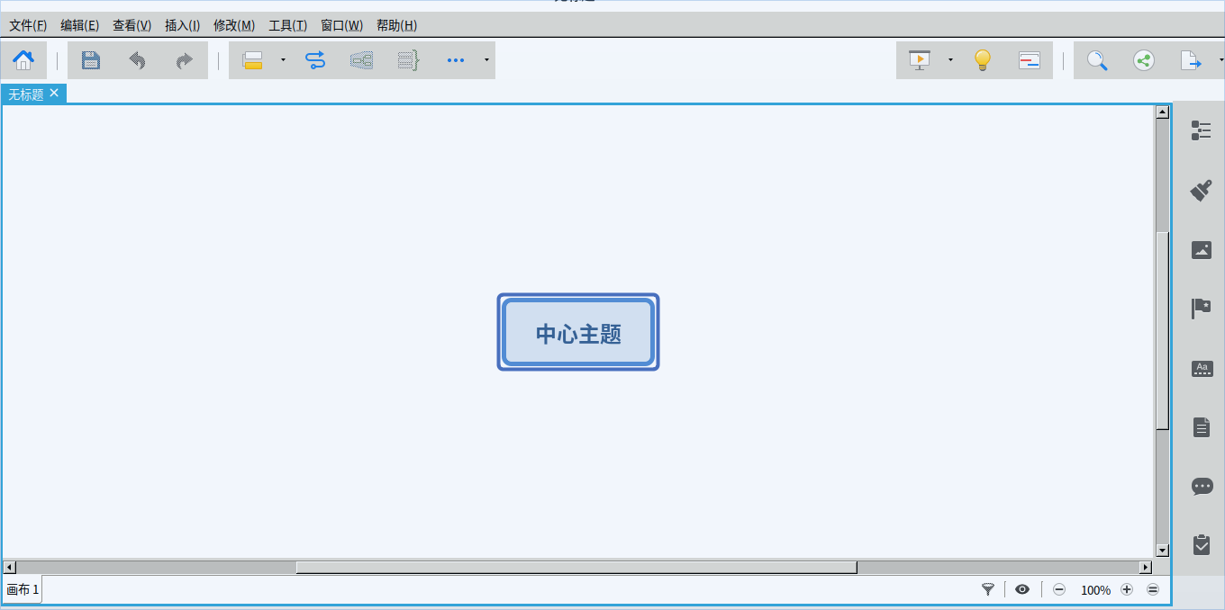Viewport: 1225px width, 610px height.
Task: Click the zoom-in plus button near 100%
Action: tap(1127, 589)
